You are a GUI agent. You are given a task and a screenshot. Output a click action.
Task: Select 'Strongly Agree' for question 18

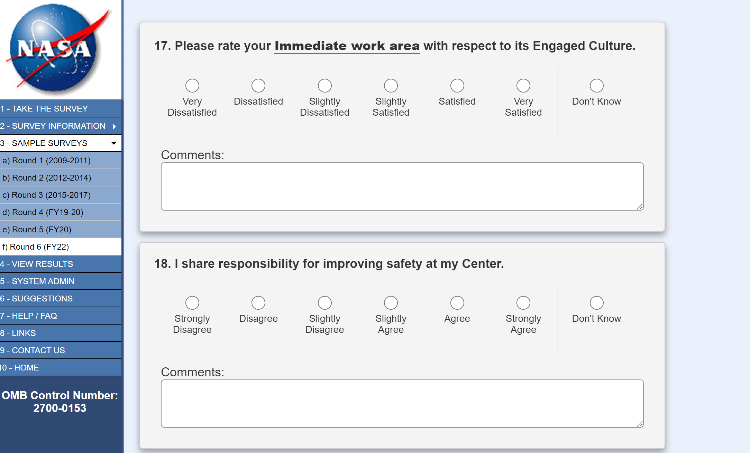click(523, 303)
